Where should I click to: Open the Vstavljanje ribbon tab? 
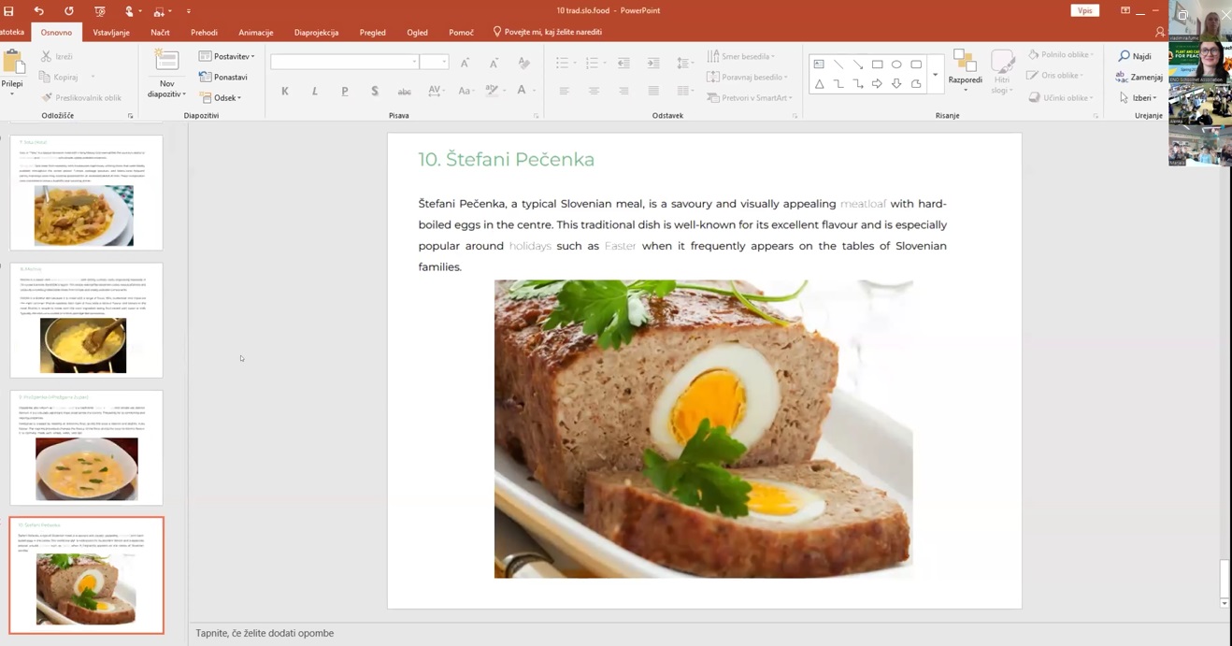tap(111, 33)
